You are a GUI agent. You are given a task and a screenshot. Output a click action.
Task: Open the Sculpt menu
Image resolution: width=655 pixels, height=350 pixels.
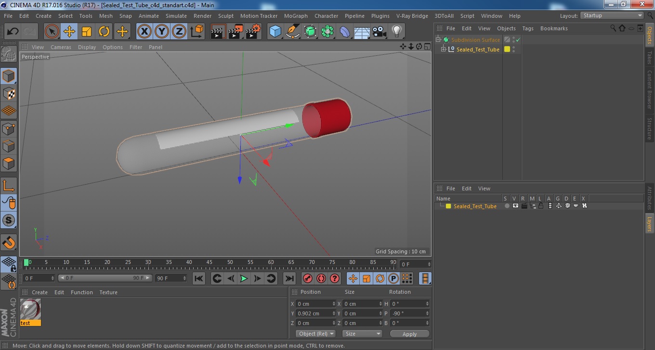226,16
